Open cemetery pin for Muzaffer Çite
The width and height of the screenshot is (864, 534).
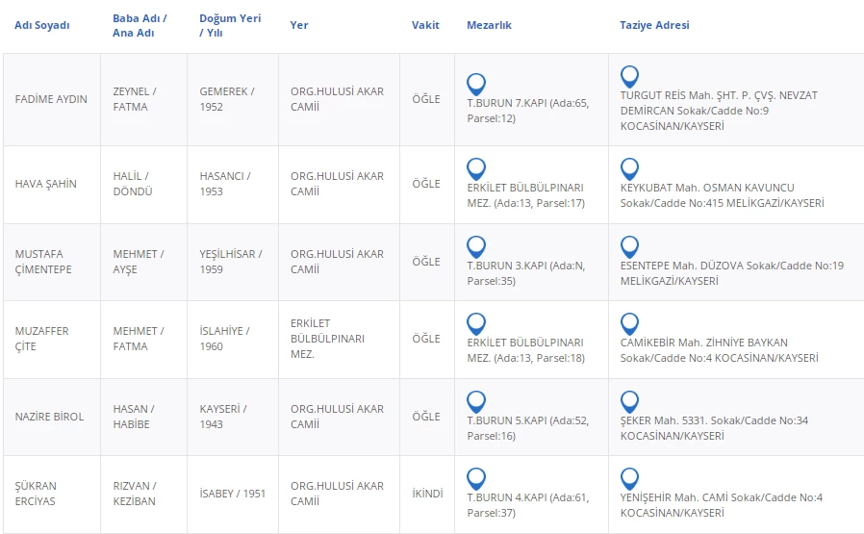(x=476, y=323)
